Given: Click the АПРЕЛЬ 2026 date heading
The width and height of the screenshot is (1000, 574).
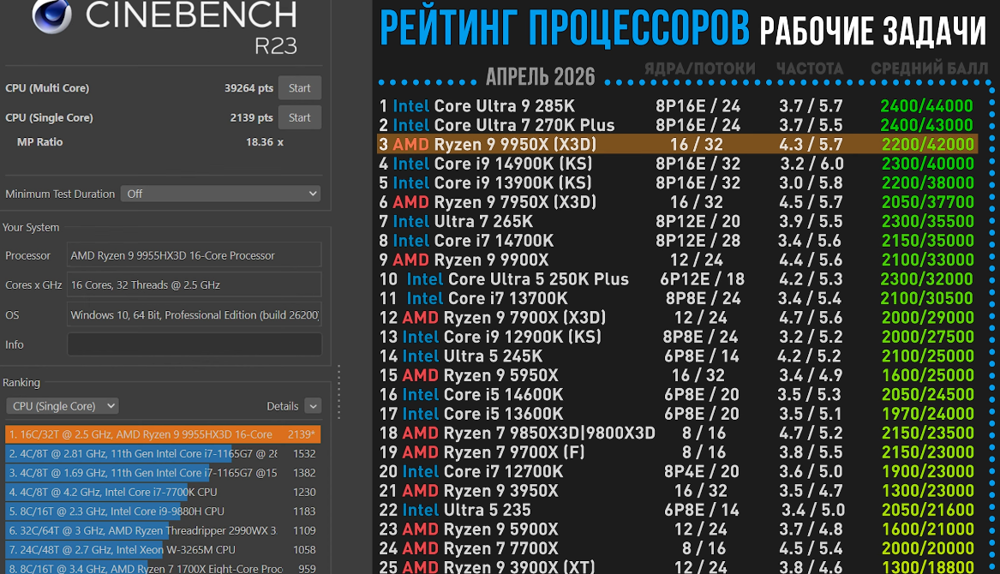Looking at the screenshot, I should point(540,76).
